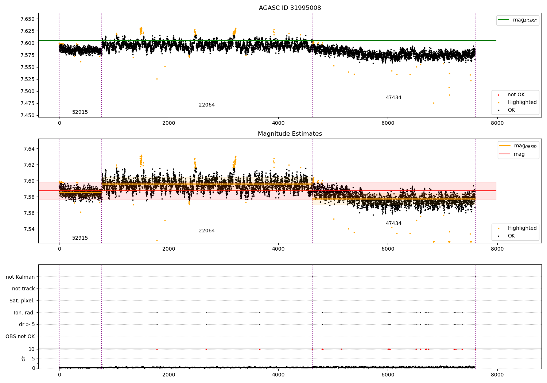Click the 'dr > 5' row label
547x383 pixels.
pyautogui.click(x=27, y=325)
